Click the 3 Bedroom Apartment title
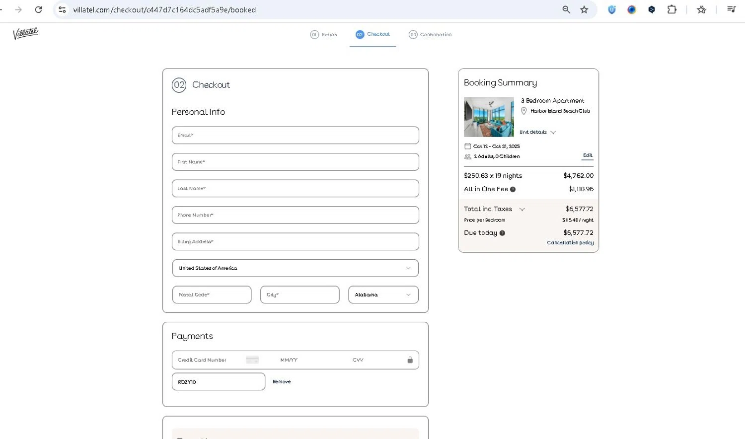745x439 pixels. (552, 101)
